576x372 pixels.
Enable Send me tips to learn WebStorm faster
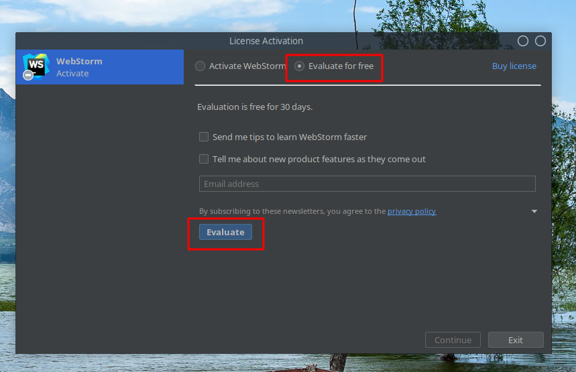tap(204, 137)
